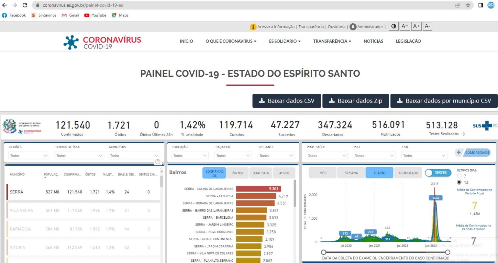
Task: Click the left handle of the date slider
Action: click(324, 252)
